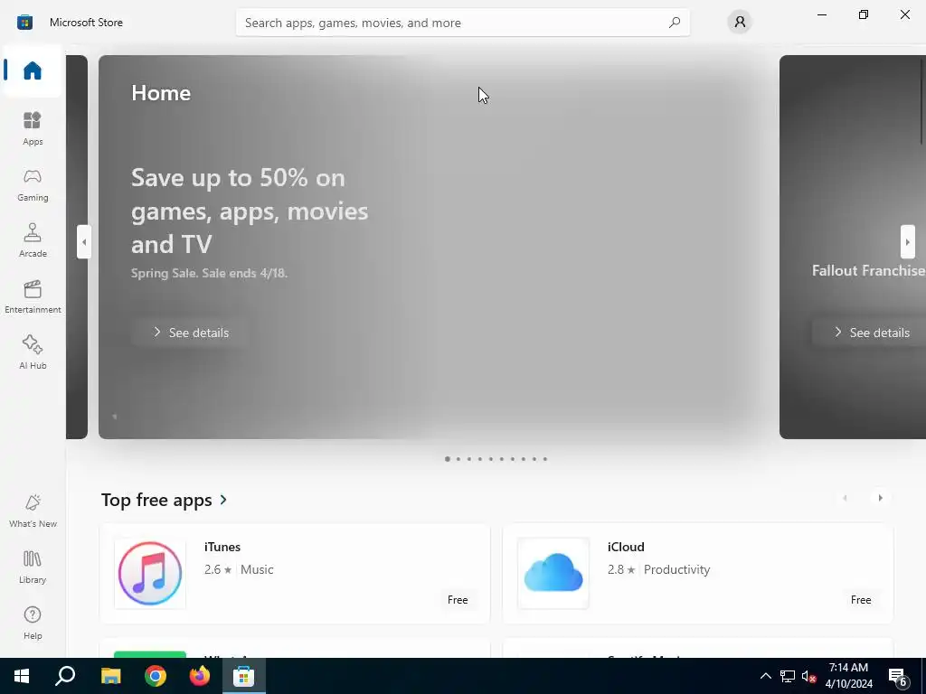Screen dimensions: 926x694
Task: Advance to next hero banner slide
Action: [908, 241]
